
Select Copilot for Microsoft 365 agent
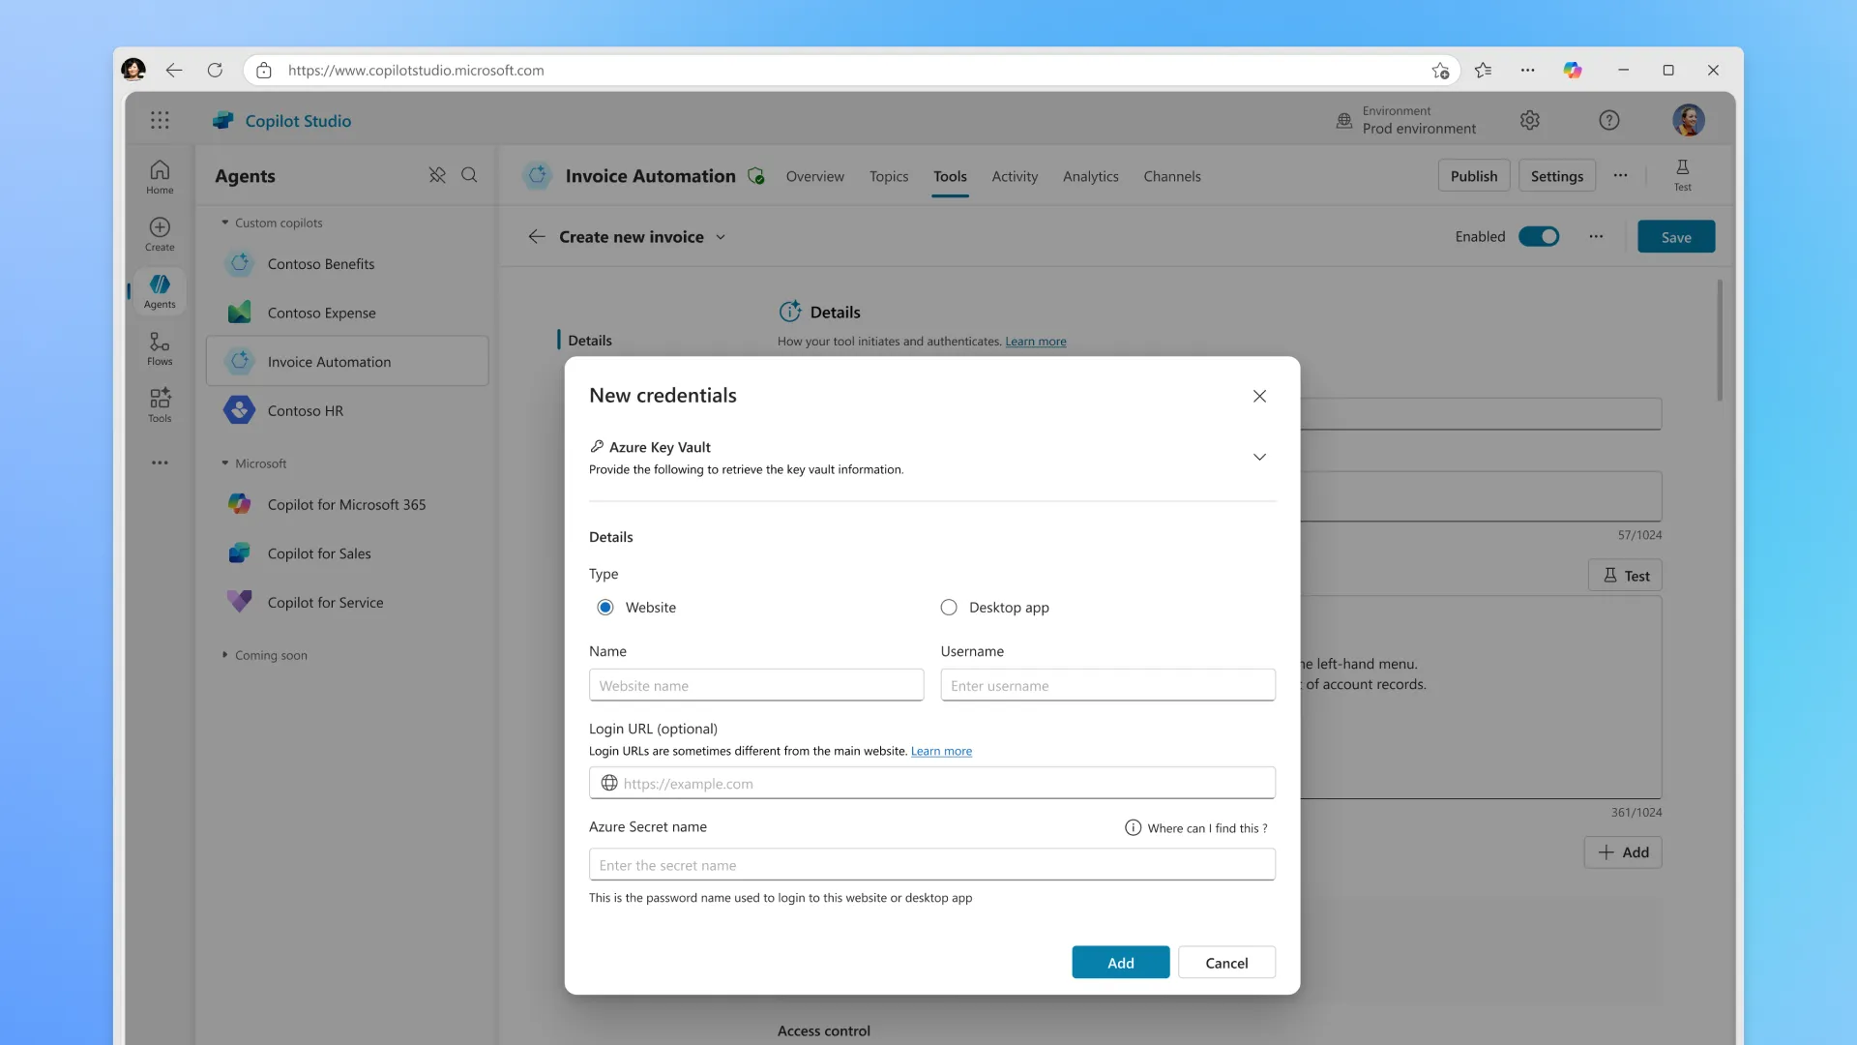pos(347,504)
